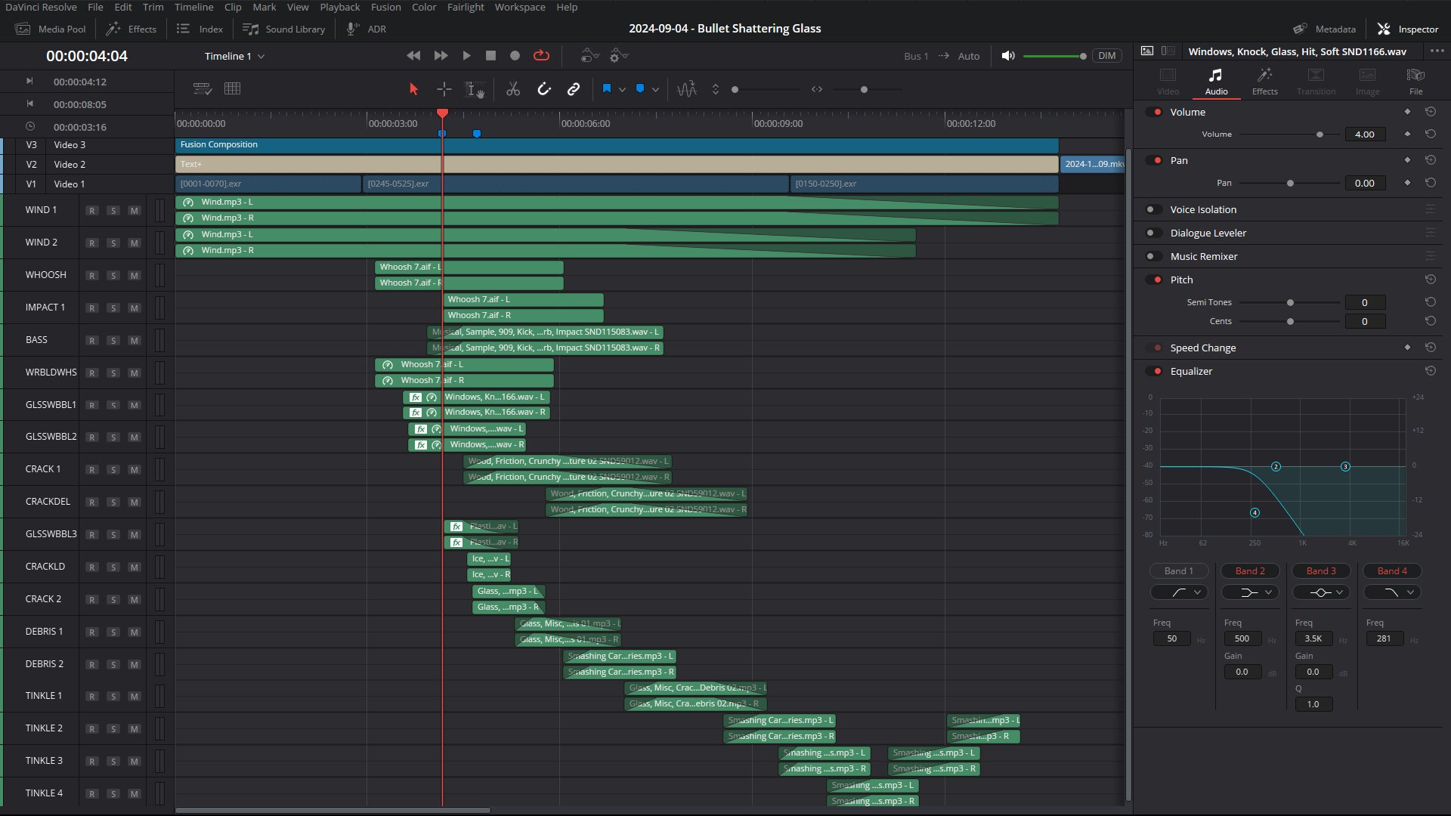Open Band 2 filter type dropdown

1250,592
